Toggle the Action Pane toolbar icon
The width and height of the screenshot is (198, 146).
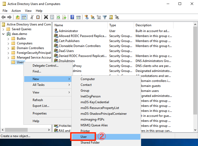(x=78, y=17)
